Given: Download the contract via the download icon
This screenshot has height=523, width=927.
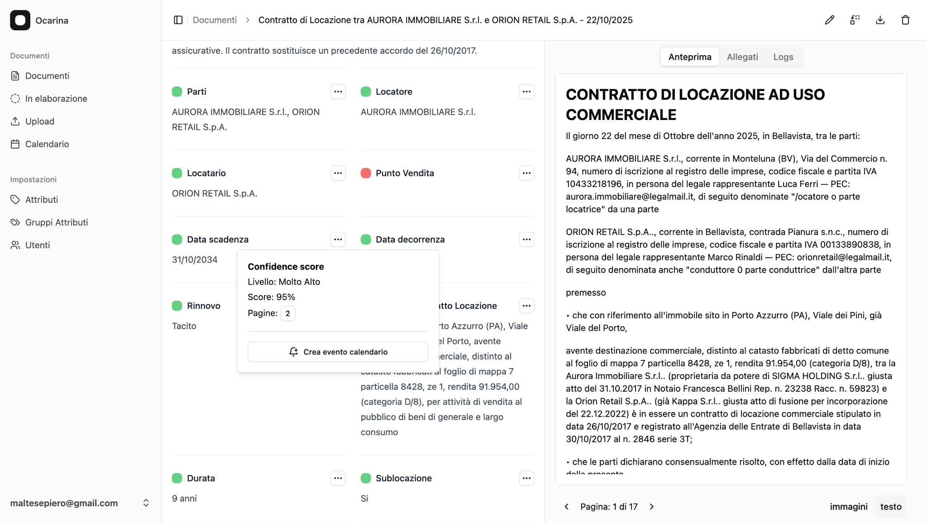Looking at the screenshot, I should pos(880,20).
